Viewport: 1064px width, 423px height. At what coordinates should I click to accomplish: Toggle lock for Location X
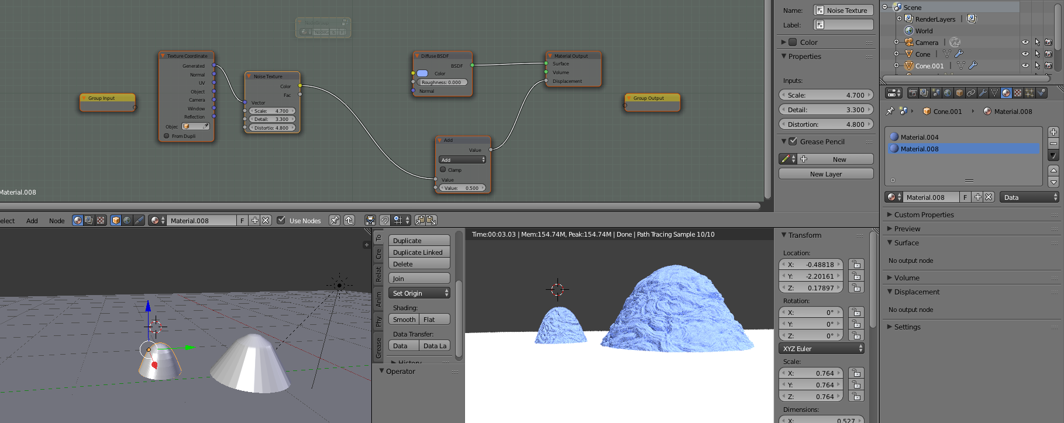(856, 264)
